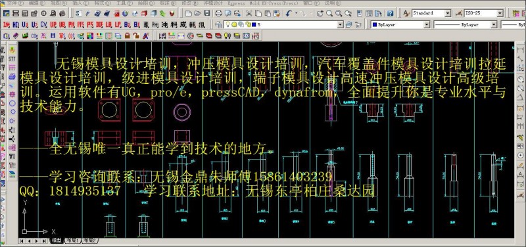
Task: Click the red-blue globe icon
Action: (125, 13)
